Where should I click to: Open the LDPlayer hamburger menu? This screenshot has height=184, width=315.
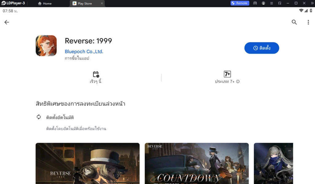pyautogui.click(x=271, y=3)
